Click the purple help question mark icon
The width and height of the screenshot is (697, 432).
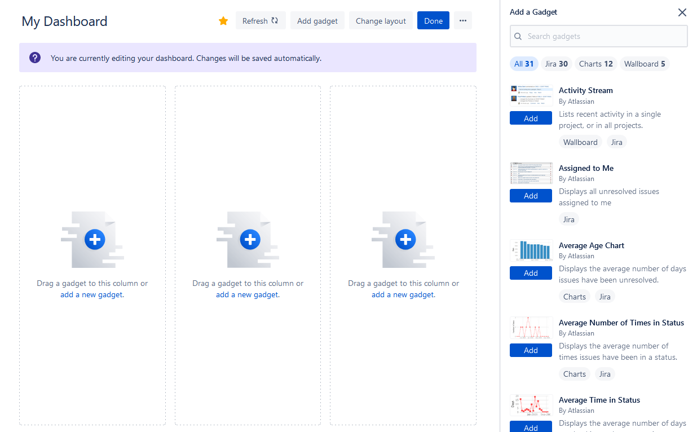[x=35, y=58]
